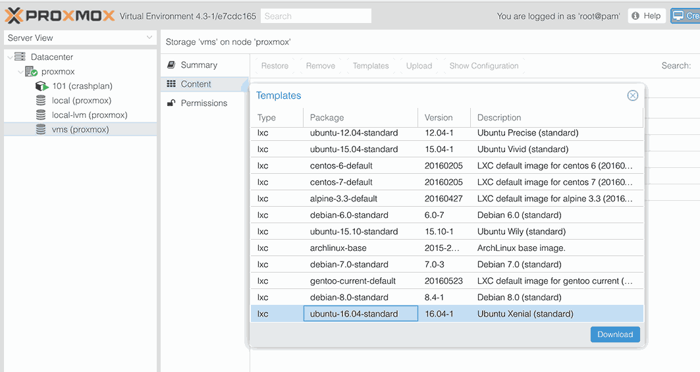Select the Datacenter server icon
Viewport: 700px width, 372px height.
coord(20,57)
